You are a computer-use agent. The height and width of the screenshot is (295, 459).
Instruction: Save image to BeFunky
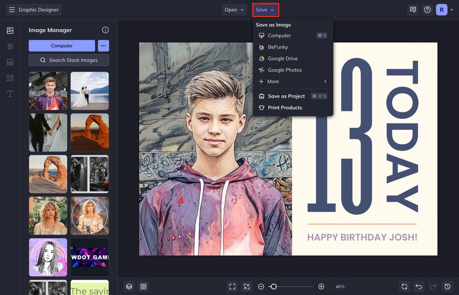click(293, 47)
